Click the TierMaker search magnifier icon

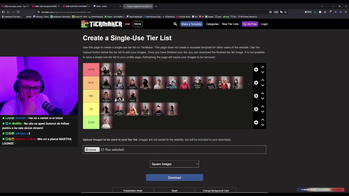pos(175,24)
